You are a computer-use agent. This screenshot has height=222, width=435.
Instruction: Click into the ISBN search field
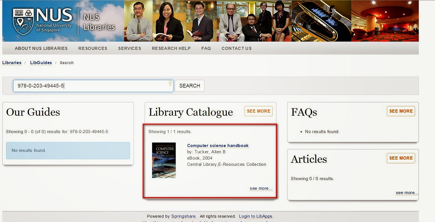tap(93, 86)
